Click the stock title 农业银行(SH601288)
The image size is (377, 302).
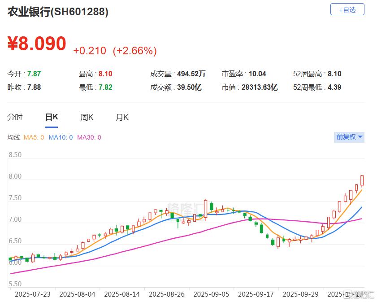click(58, 12)
